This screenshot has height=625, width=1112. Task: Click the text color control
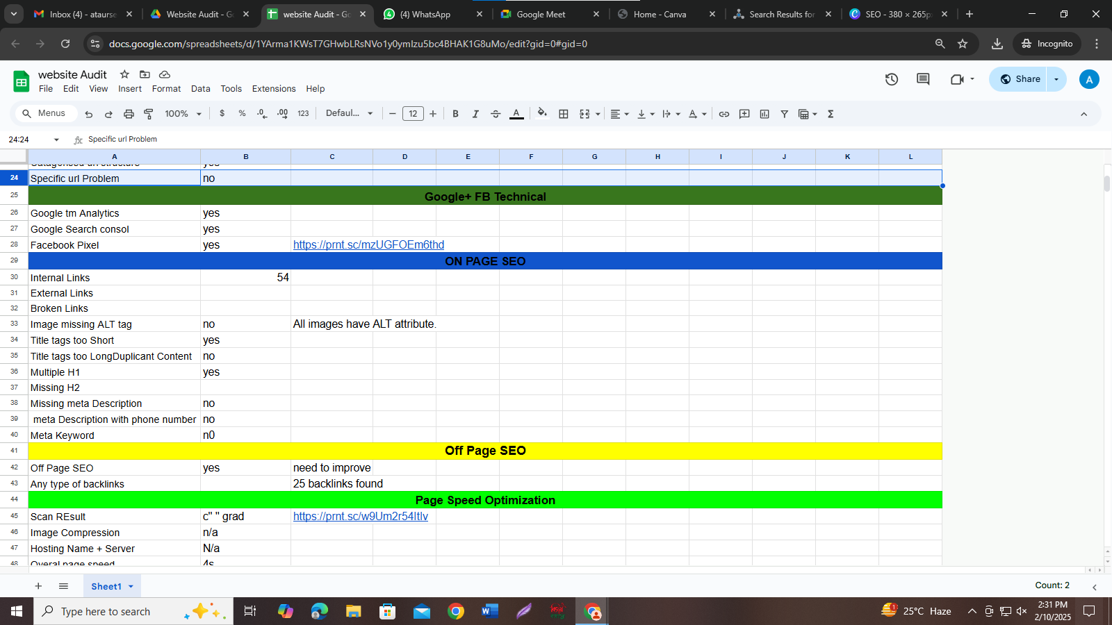tap(516, 113)
